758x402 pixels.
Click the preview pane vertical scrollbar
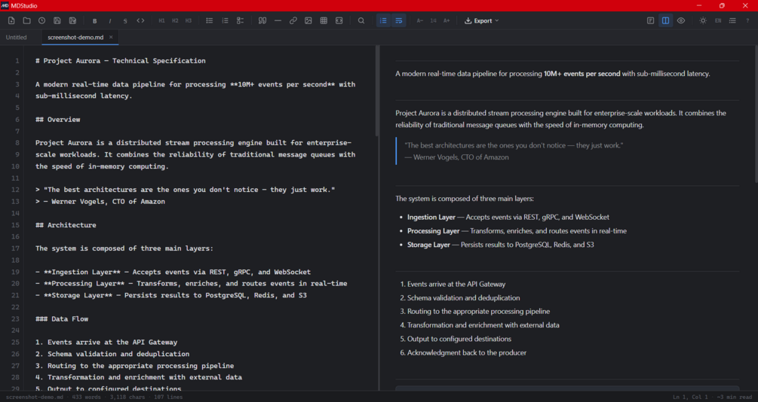pyautogui.click(x=756, y=114)
